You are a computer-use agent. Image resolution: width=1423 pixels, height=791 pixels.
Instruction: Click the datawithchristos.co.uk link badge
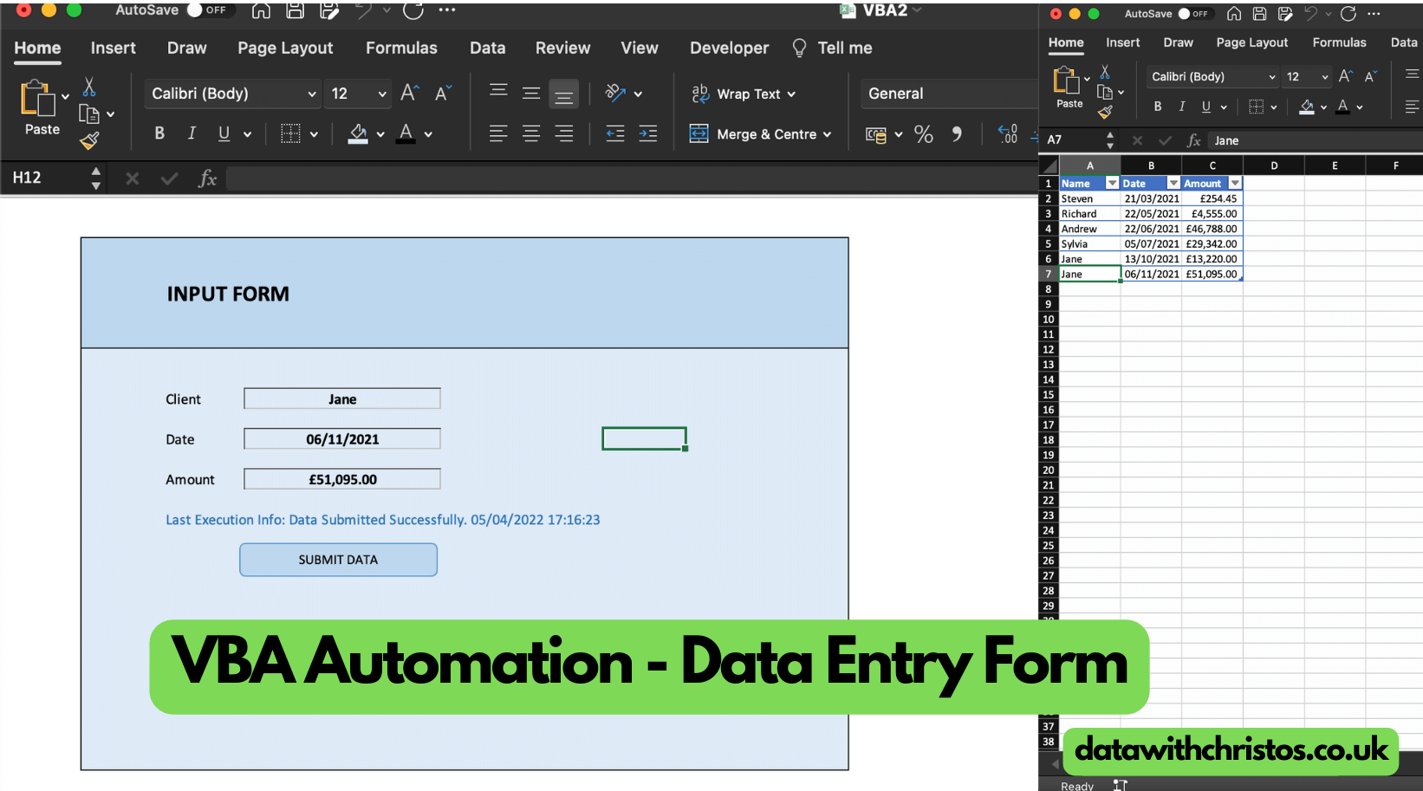(x=1231, y=750)
